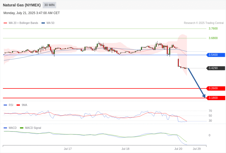Click Research © 2025 Trading Central text
226x153 pixels.
204,23
